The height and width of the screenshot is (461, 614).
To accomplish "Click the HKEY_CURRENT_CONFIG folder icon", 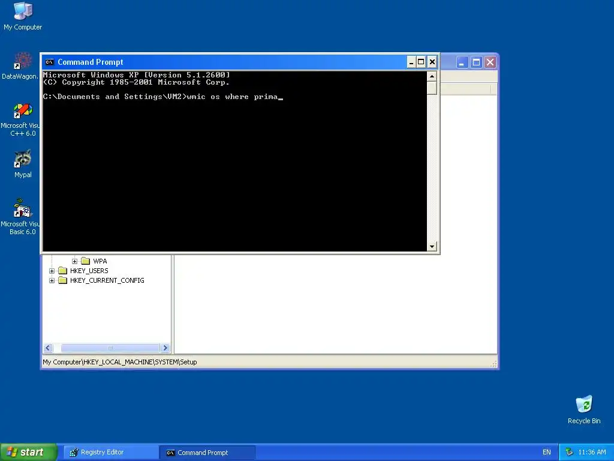I will tap(62, 281).
